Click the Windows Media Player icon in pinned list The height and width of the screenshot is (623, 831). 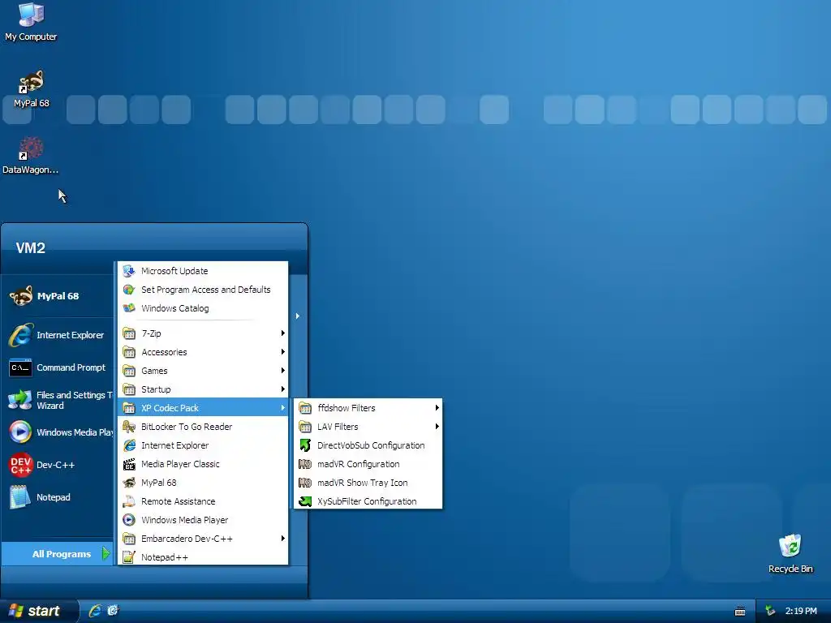tap(20, 432)
